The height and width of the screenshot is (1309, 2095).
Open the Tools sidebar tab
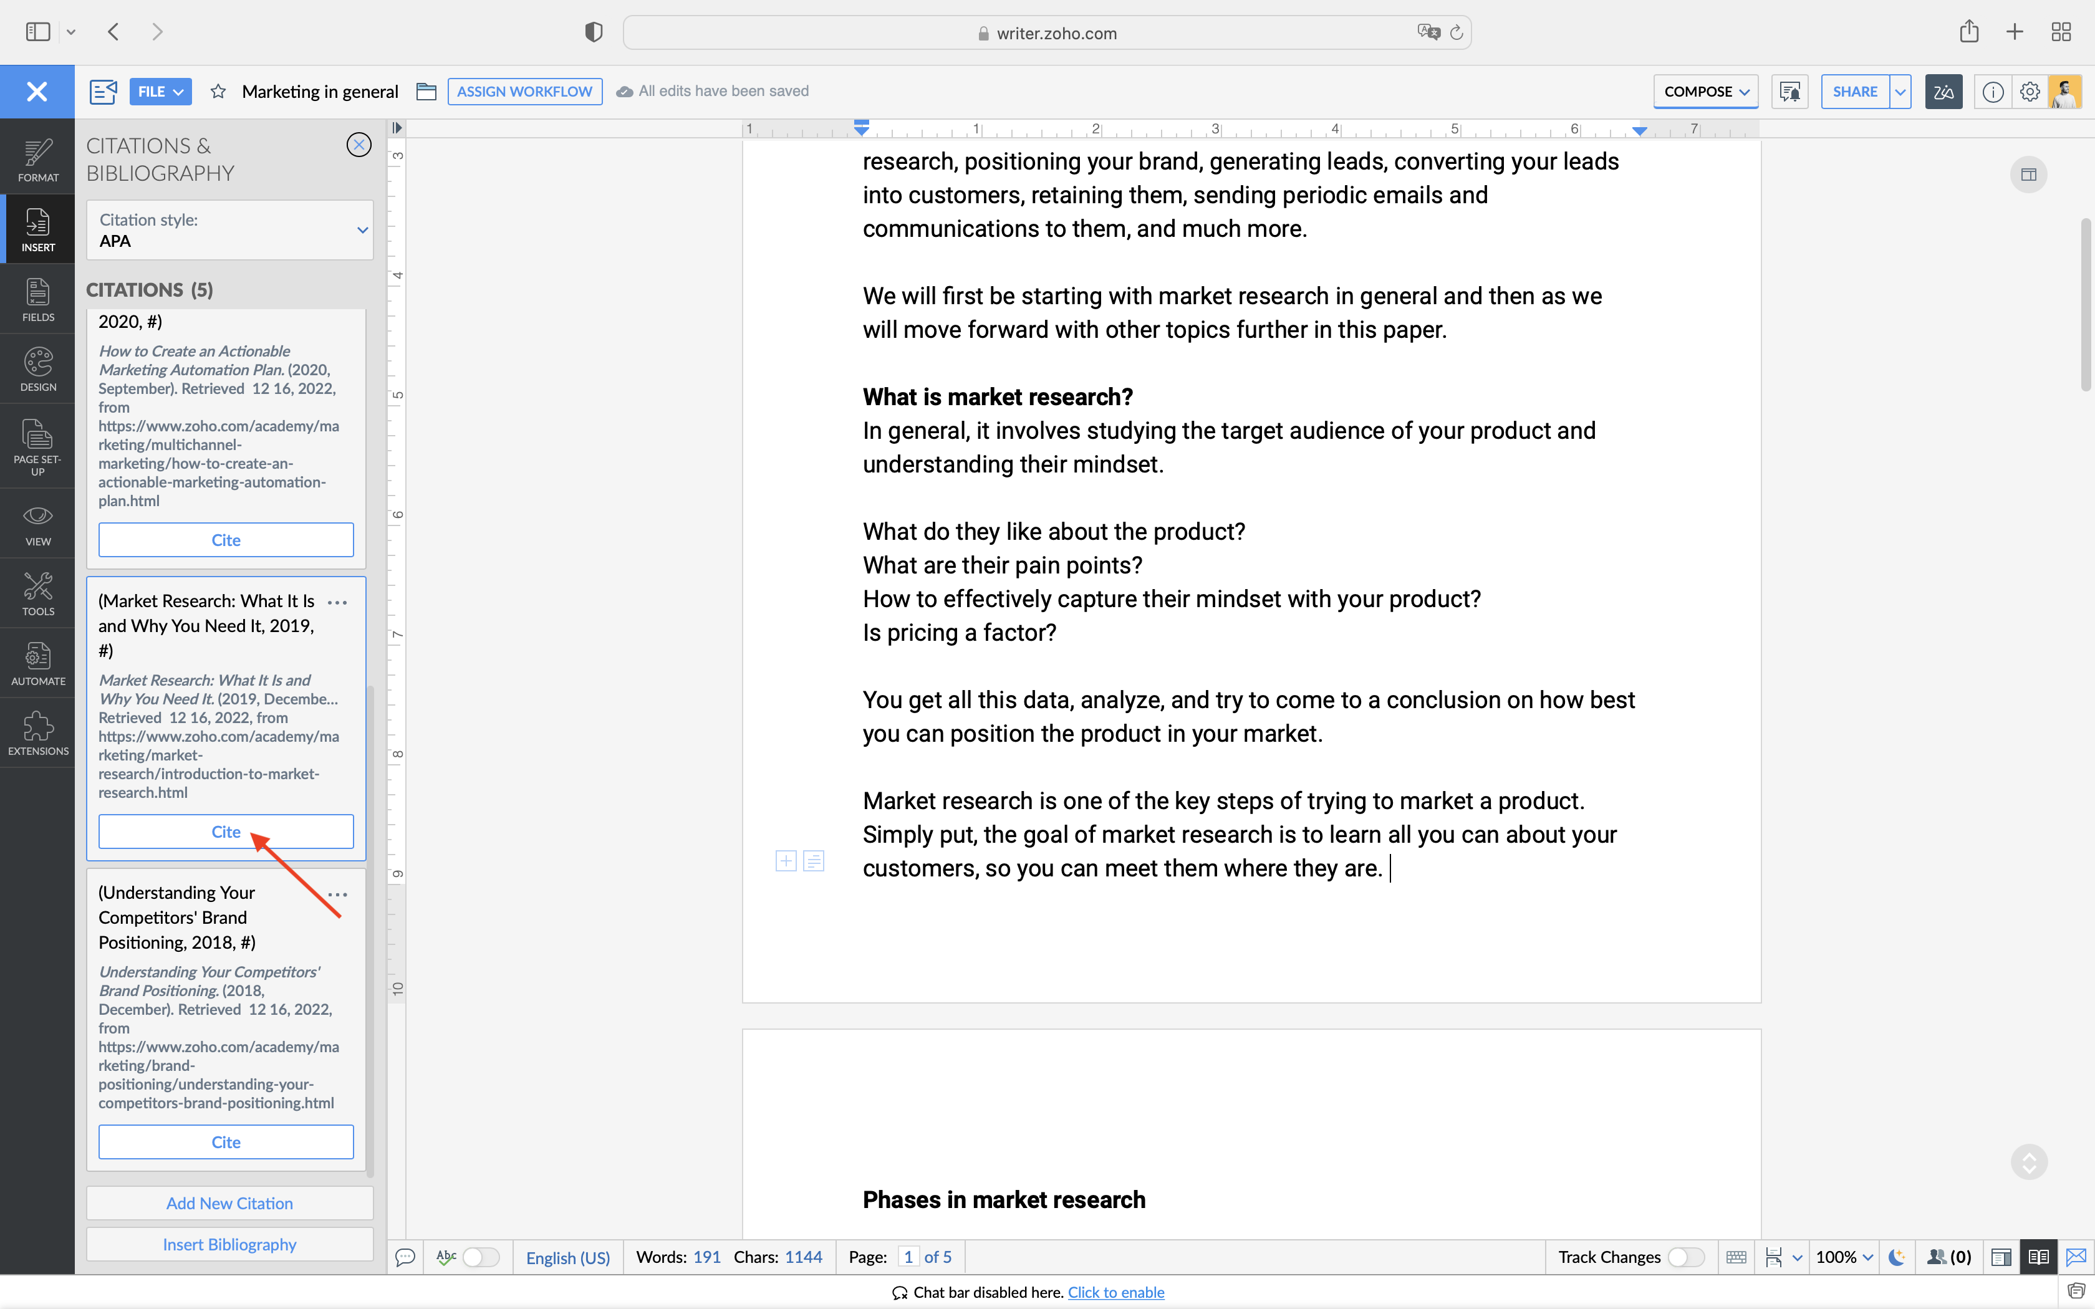point(37,593)
